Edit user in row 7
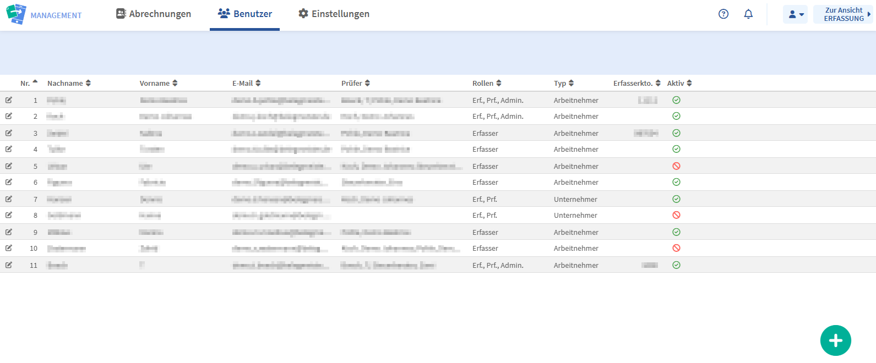Screen dimensions: 876x363 (9, 199)
